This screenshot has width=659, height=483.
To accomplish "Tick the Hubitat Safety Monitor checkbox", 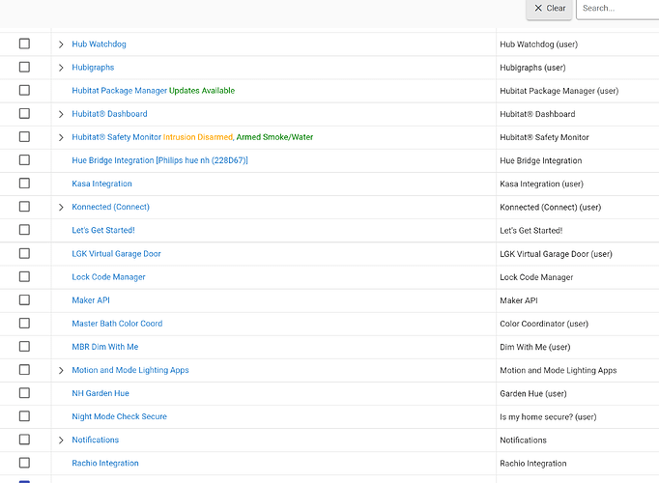I will pyautogui.click(x=24, y=136).
